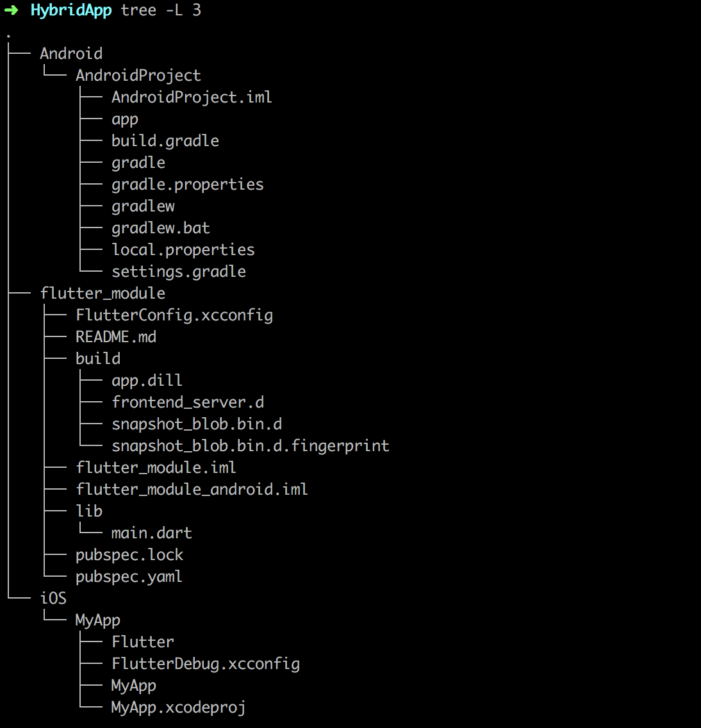Click FlutterConfig.xcconfig file name

pos(174,315)
